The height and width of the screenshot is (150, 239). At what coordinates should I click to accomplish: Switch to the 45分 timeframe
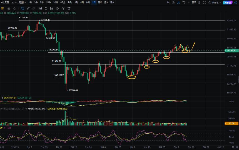63,2
